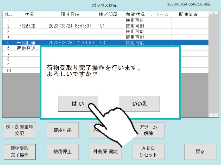Select the 使用停止 button

pos(63,152)
